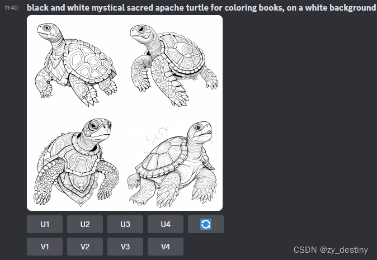Click the CSDN @zy_destiny watermark
The height and width of the screenshot is (260, 377).
[331, 250]
